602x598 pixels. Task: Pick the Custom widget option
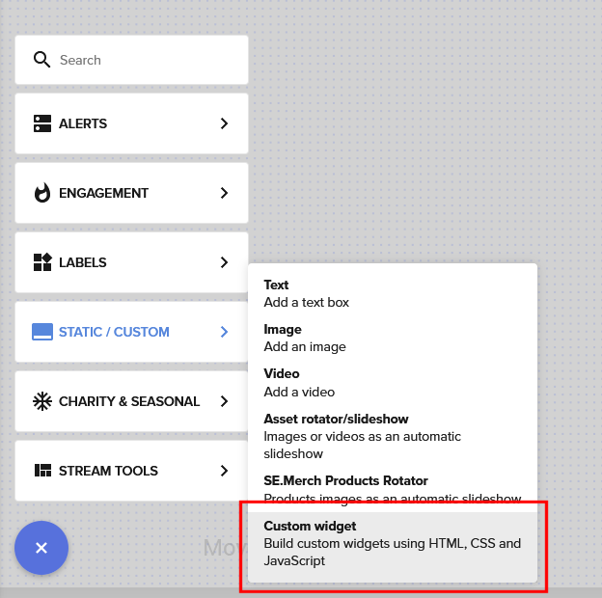tap(392, 543)
